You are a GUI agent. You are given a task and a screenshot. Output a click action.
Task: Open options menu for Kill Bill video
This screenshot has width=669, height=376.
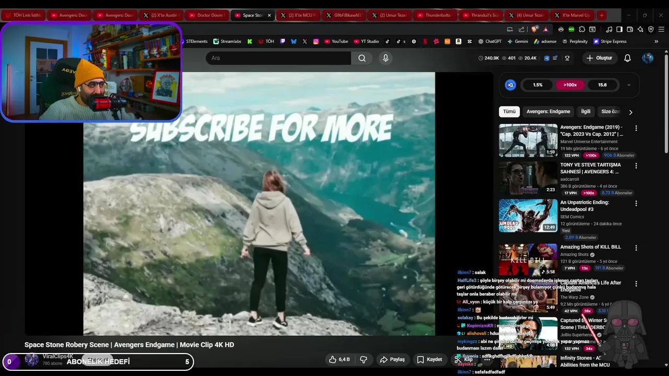[x=636, y=248]
